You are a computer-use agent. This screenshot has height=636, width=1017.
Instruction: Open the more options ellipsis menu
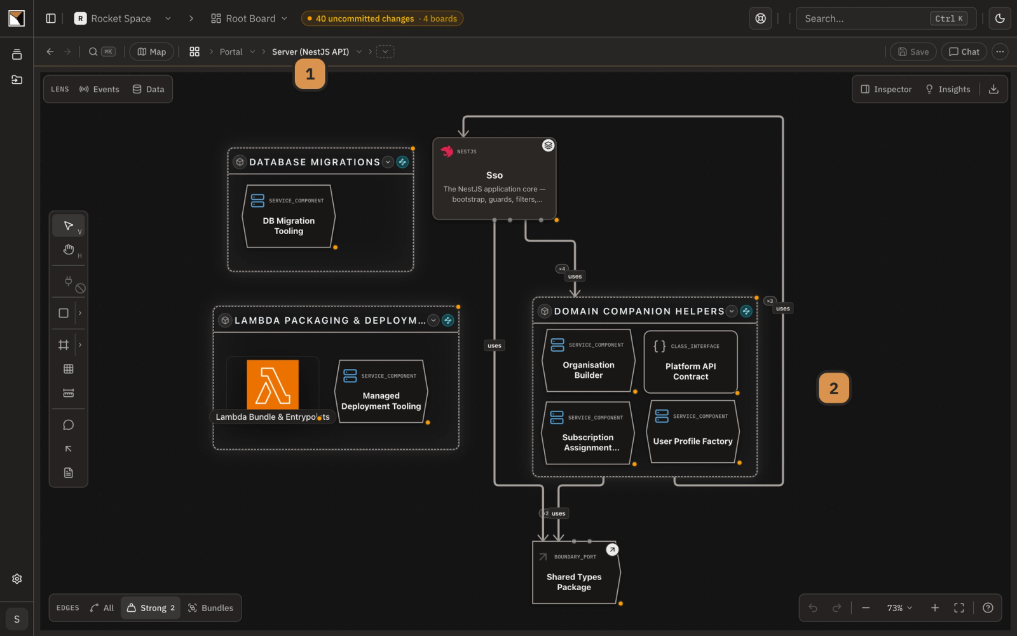[1000, 52]
